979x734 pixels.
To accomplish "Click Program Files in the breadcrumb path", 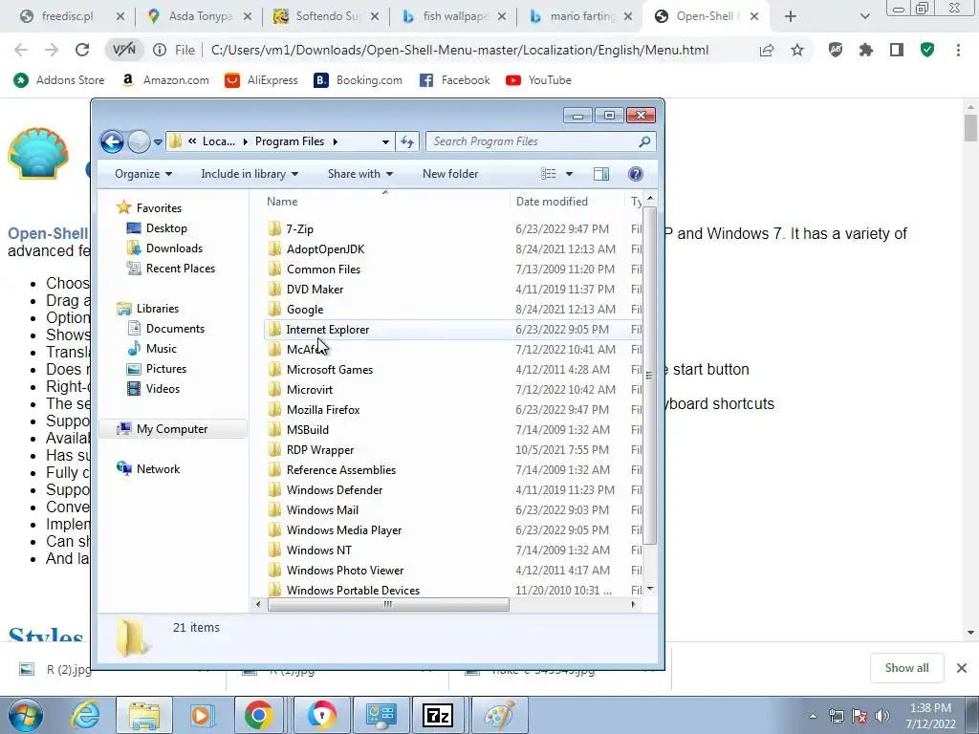I will point(290,141).
